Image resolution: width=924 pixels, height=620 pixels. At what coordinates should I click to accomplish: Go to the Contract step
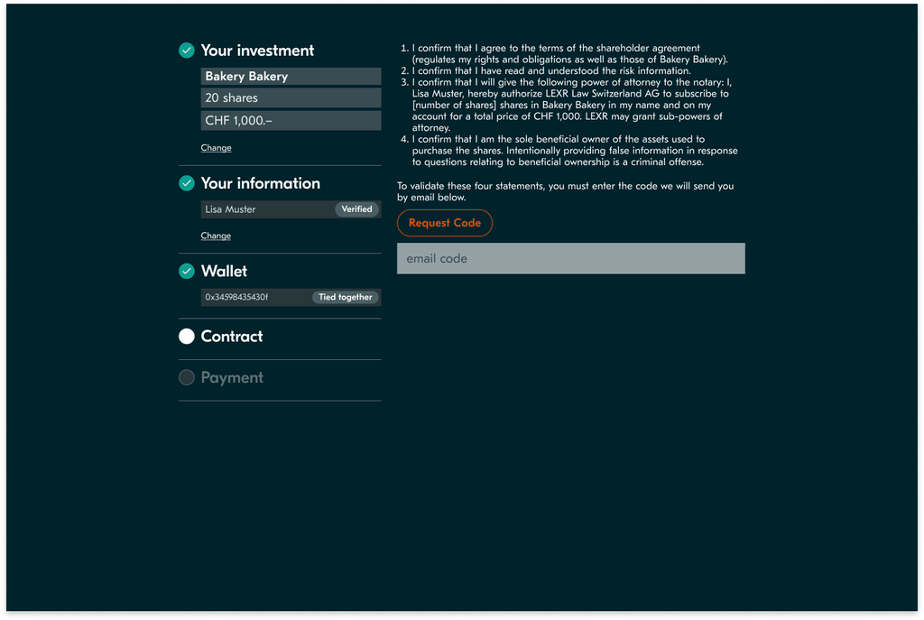(232, 337)
